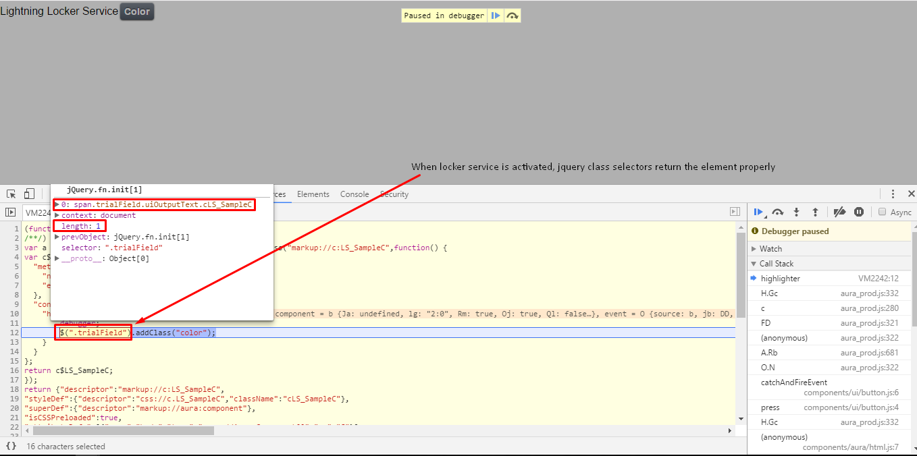Close the DevTools panel
This screenshot has height=456, width=917.
[x=911, y=194]
